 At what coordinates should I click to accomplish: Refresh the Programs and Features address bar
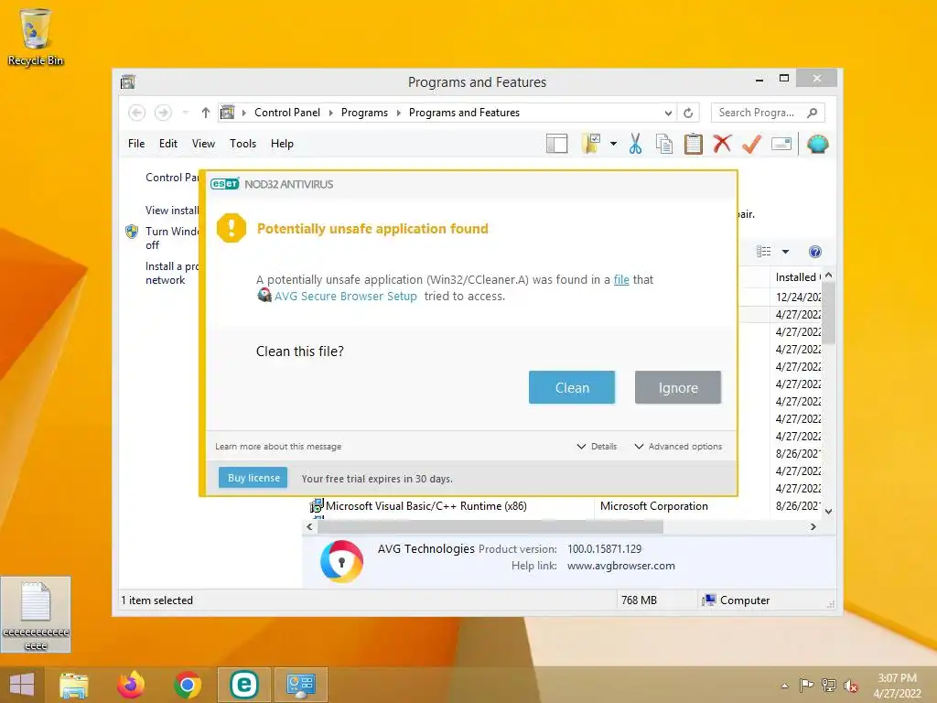(x=688, y=113)
